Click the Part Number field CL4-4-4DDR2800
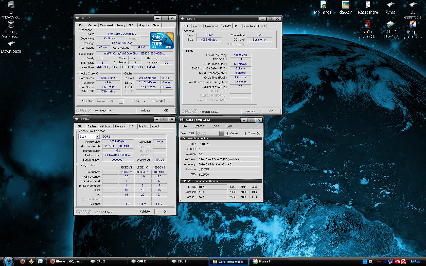This screenshot has width=426, height=266. pyautogui.click(x=118, y=155)
